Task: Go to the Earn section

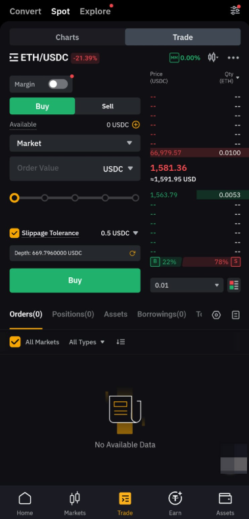Action: coord(175,503)
